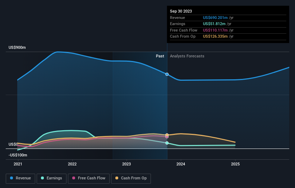The width and height of the screenshot is (295, 188).
Task: Click the Past label on chart
Action: [160, 56]
